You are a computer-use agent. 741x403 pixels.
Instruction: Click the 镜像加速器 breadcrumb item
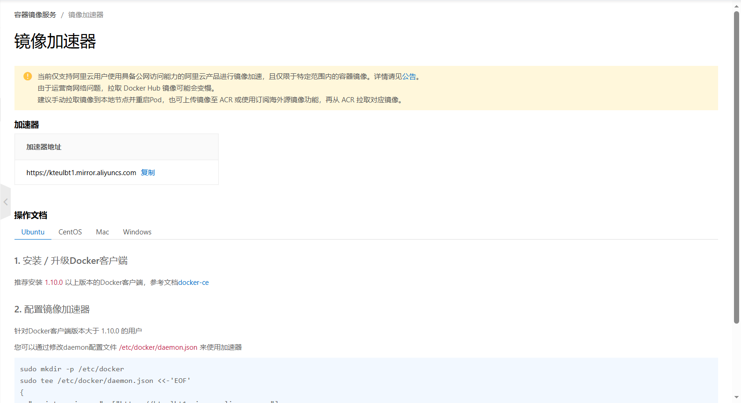coord(86,15)
